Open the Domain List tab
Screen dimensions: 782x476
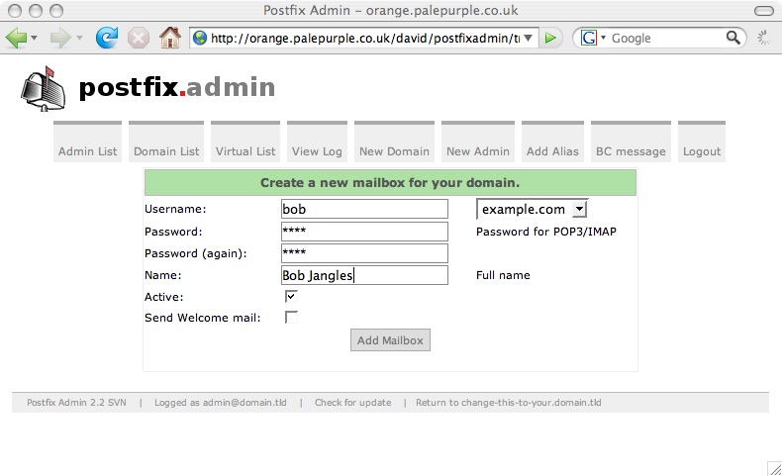(x=166, y=151)
